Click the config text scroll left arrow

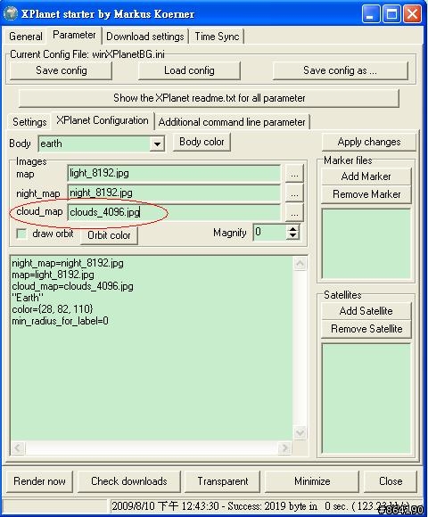point(18,447)
